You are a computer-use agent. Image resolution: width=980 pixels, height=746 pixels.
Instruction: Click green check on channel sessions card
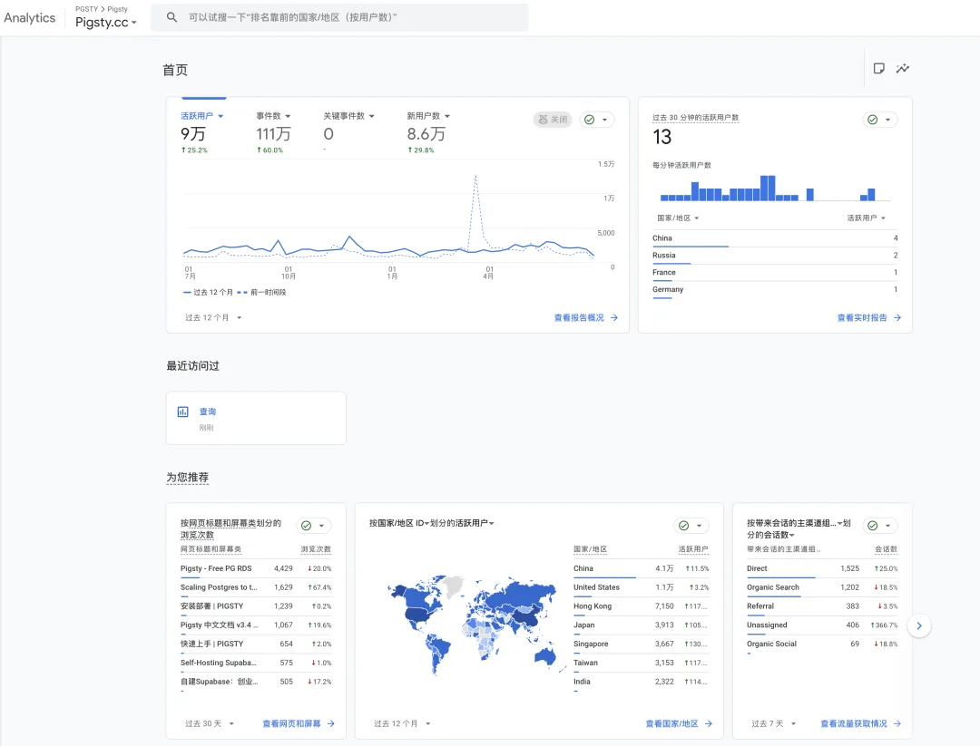coord(873,526)
